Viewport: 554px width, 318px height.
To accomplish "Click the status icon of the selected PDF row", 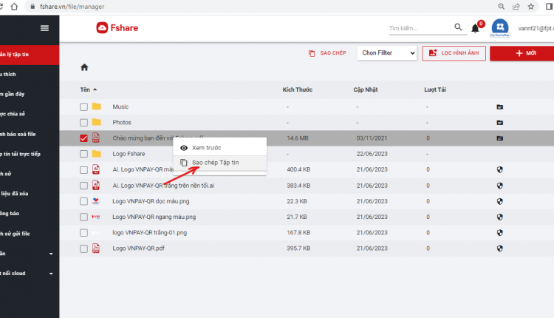I will (x=499, y=138).
